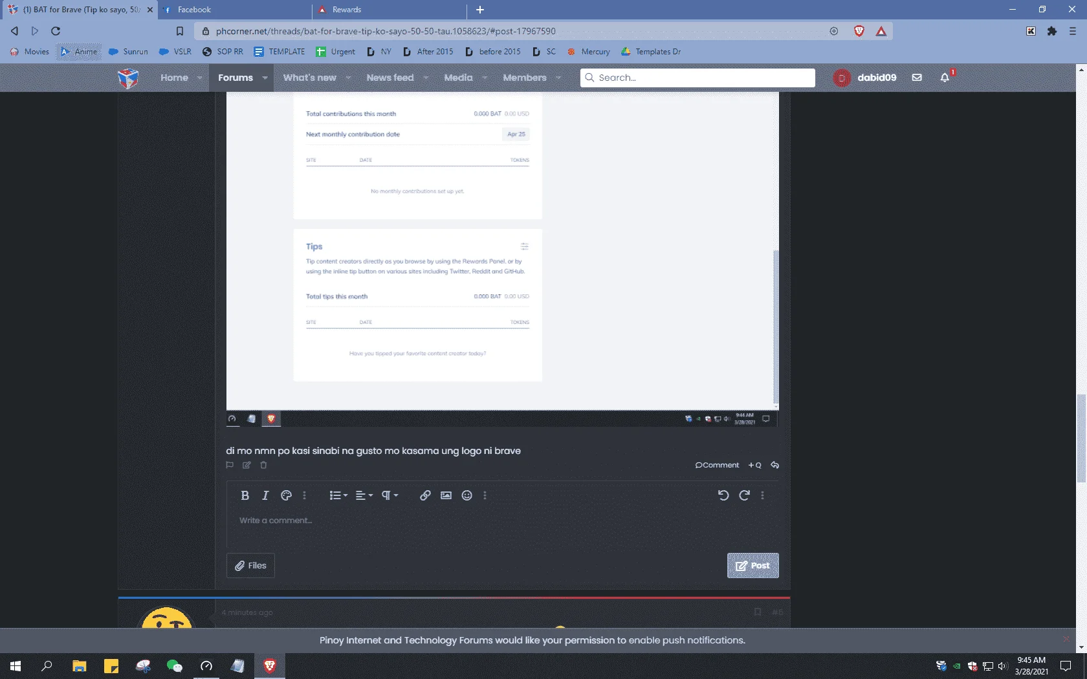Undo last edit in comment editor
Image resolution: width=1087 pixels, height=679 pixels.
point(723,495)
